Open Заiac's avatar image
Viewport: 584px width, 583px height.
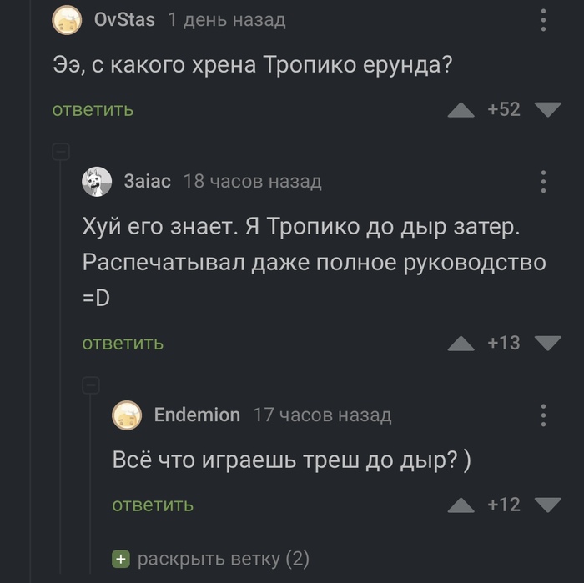[x=97, y=182]
